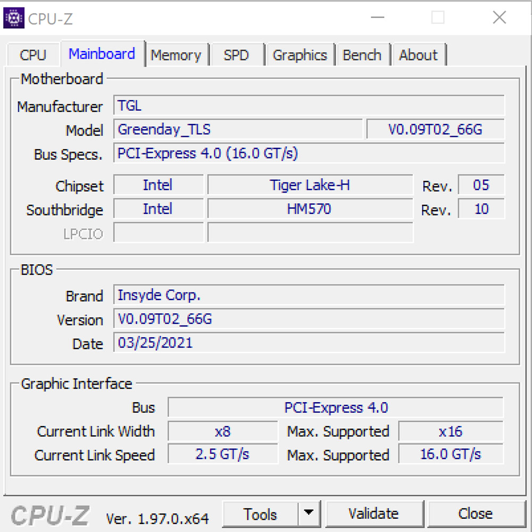532x532 pixels.
Task: Switch to the CPU tab
Action: pyautogui.click(x=33, y=55)
